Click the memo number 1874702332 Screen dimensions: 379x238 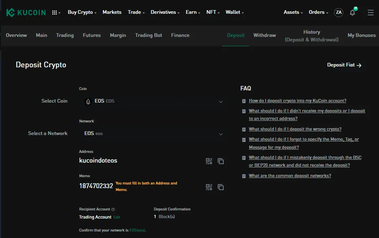pos(96,186)
